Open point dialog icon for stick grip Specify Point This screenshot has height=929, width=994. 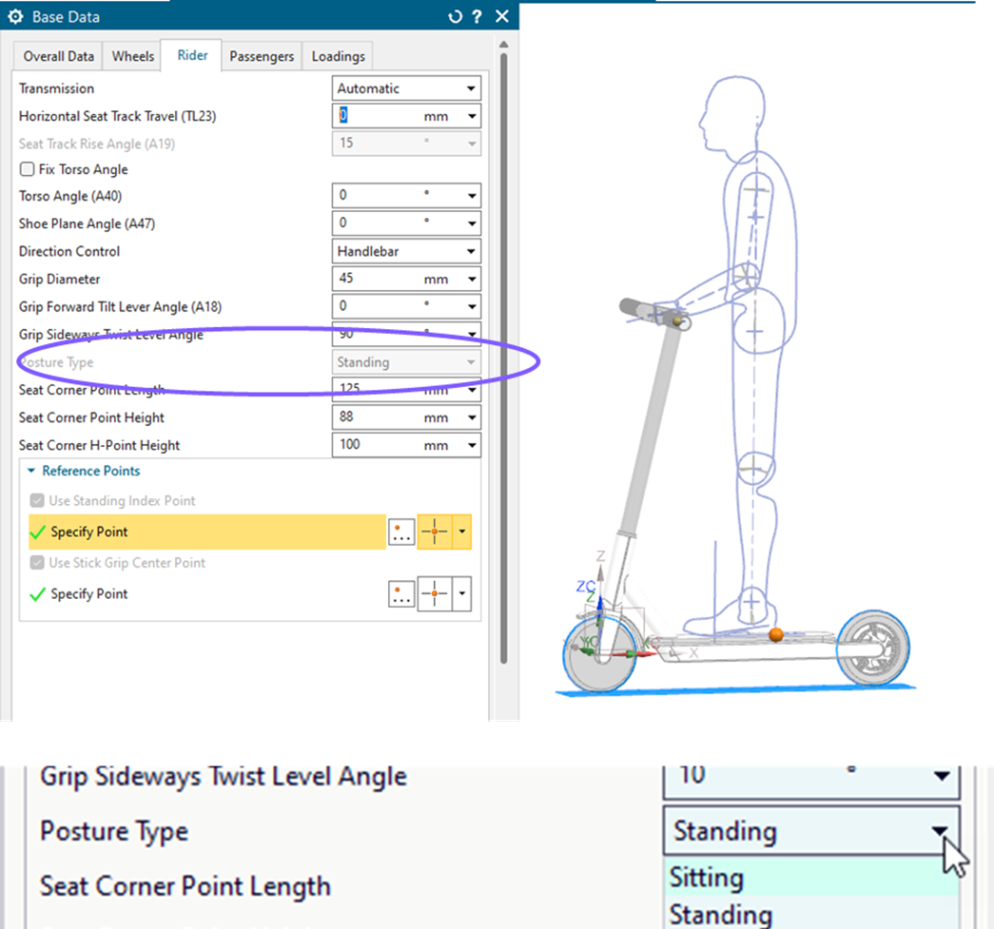pyautogui.click(x=401, y=595)
